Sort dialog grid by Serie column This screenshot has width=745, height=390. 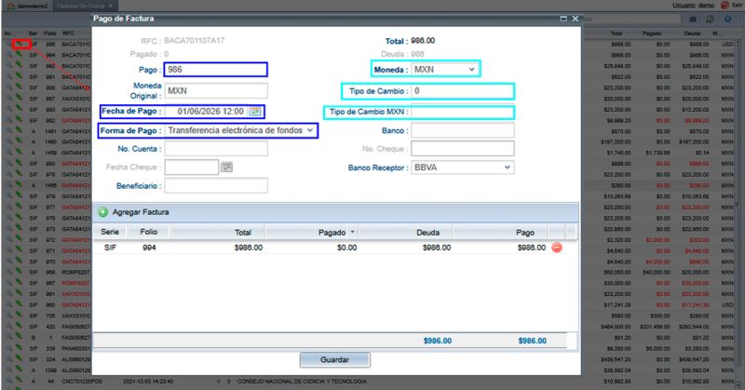pos(110,232)
